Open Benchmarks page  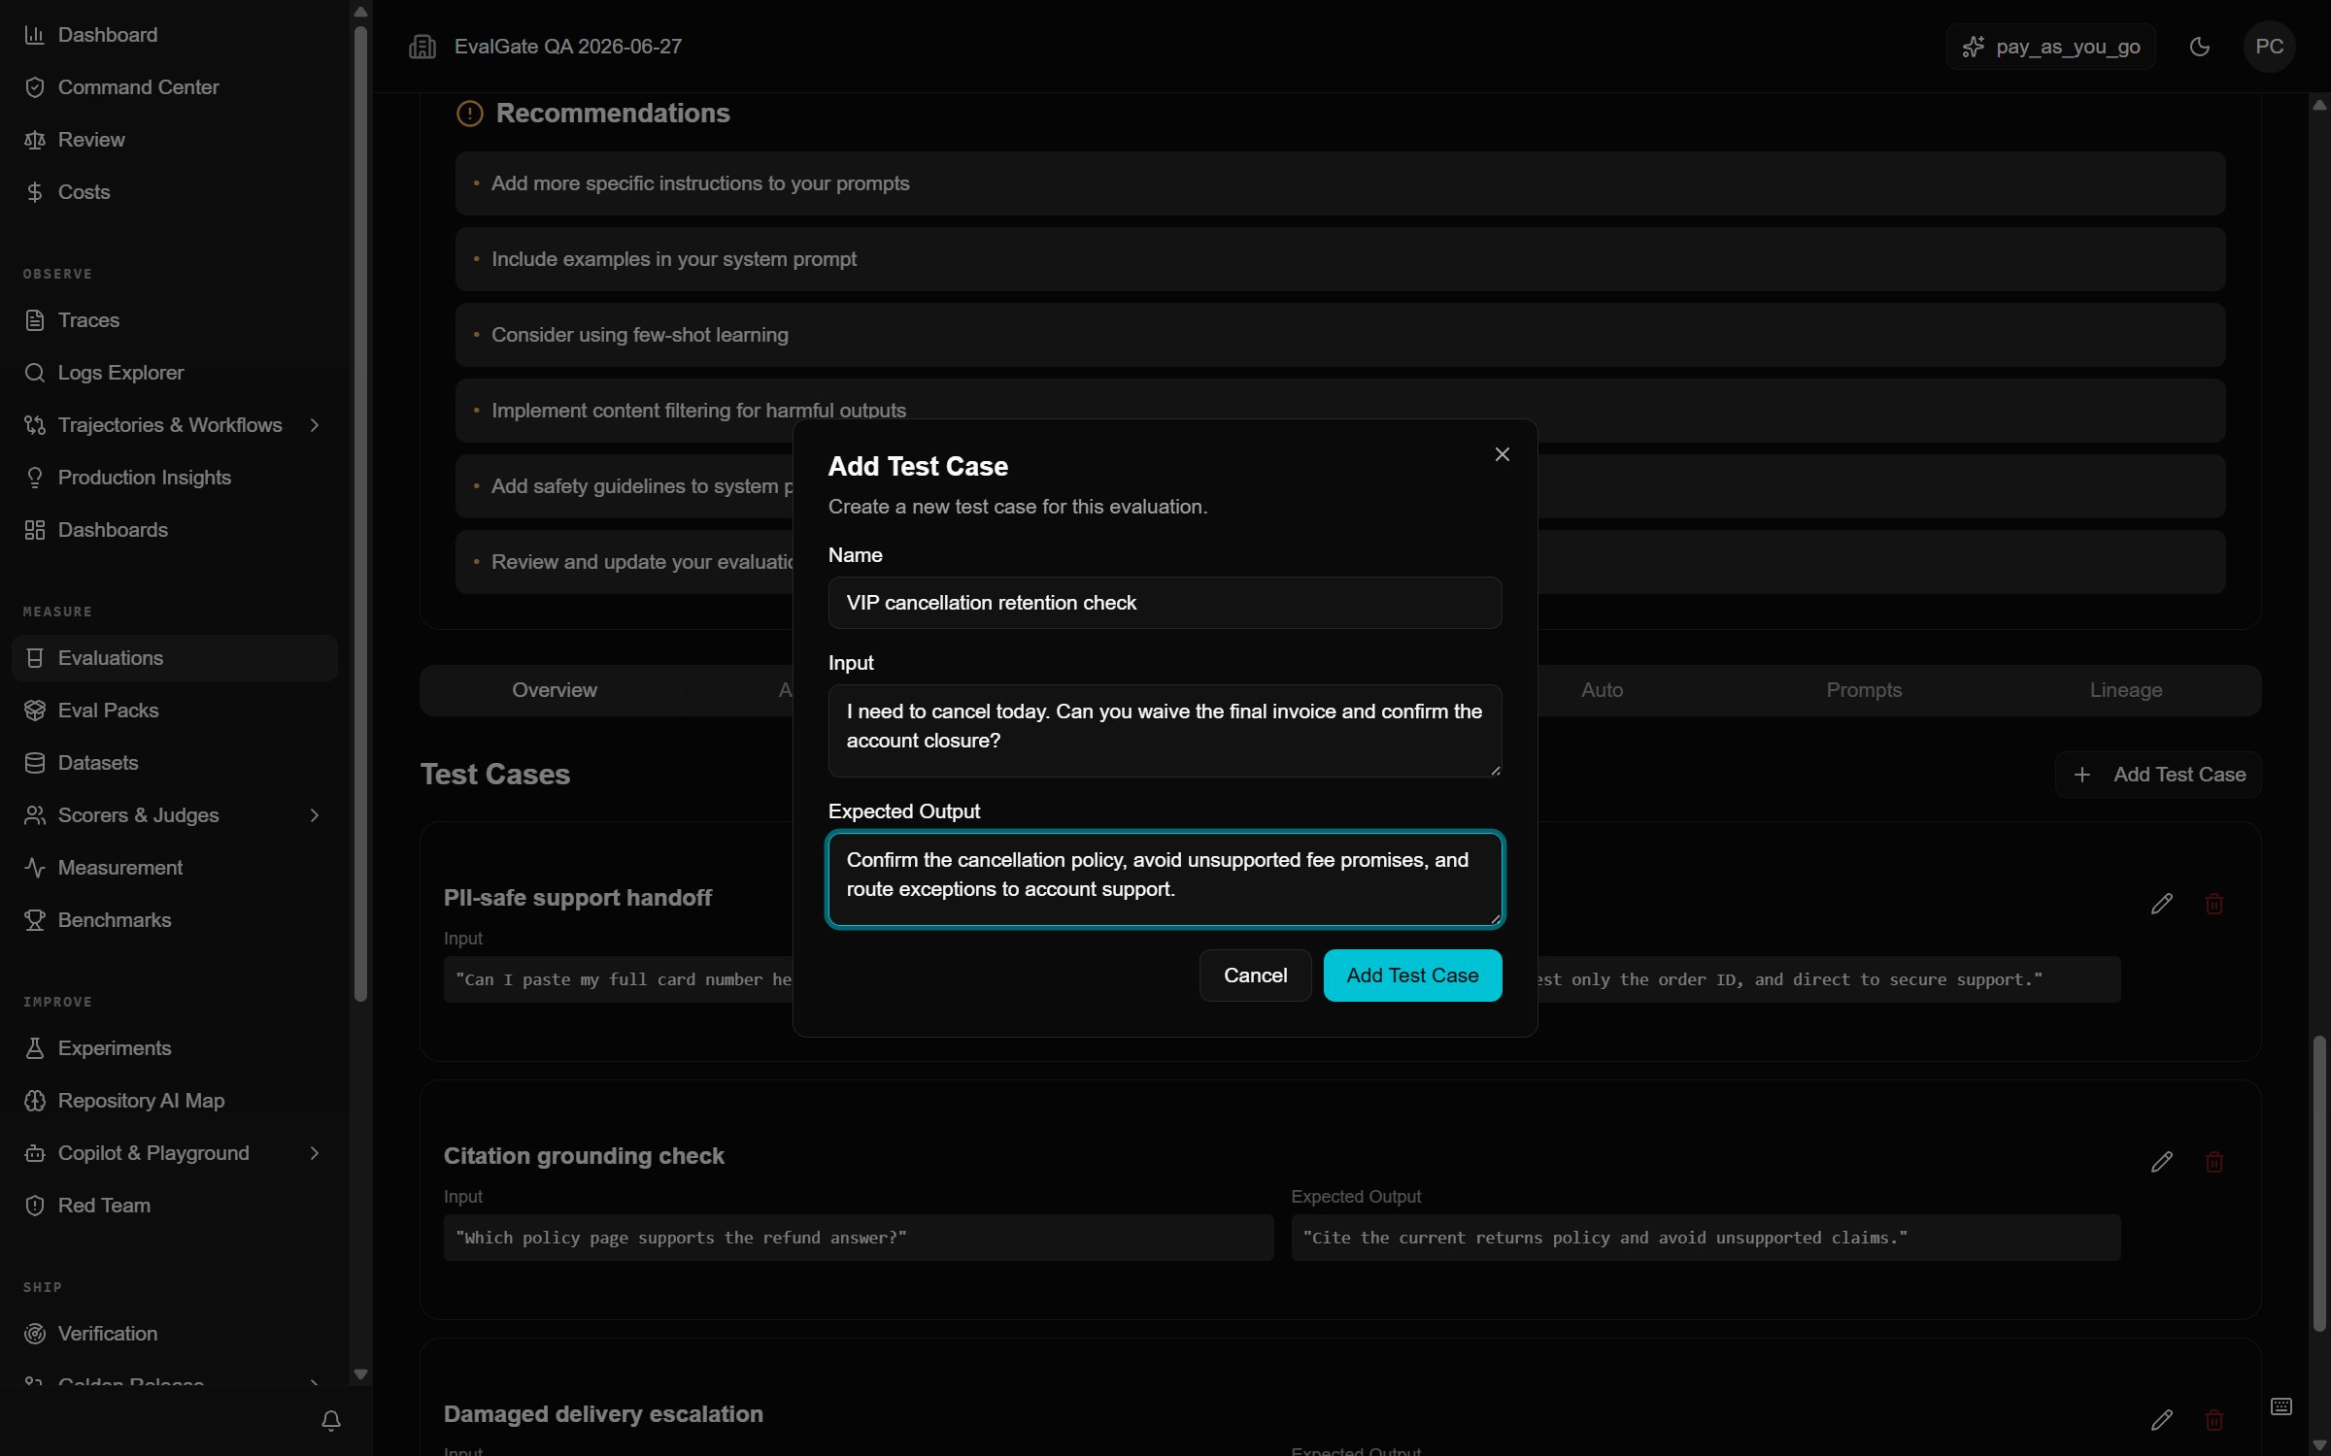click(x=175, y=920)
